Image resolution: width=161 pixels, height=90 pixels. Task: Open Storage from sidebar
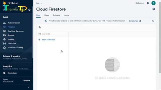pos(11,35)
